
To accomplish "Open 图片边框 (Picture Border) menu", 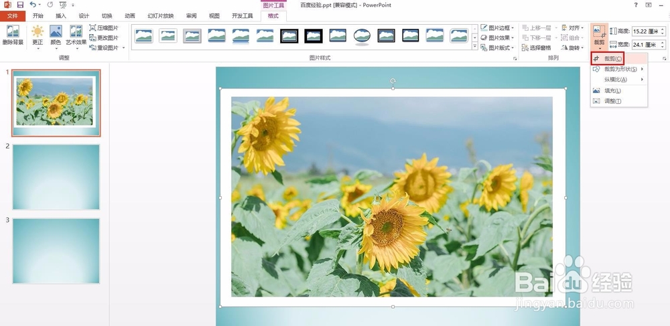I will click(497, 27).
